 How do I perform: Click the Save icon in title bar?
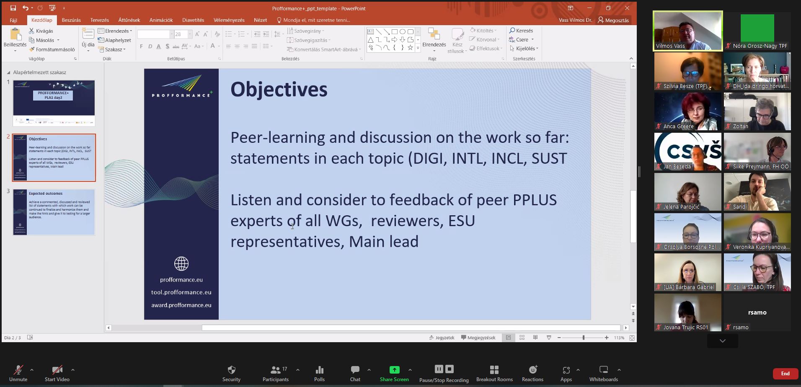[x=13, y=8]
